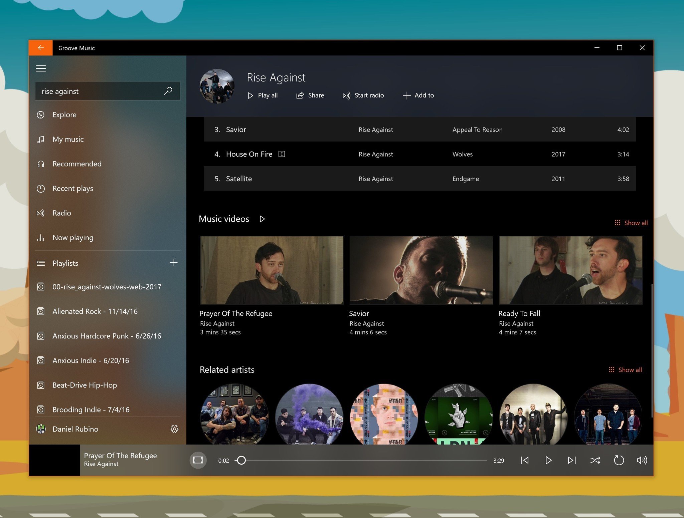The height and width of the screenshot is (518, 684).
Task: Go to the Explore section
Action: (64, 115)
